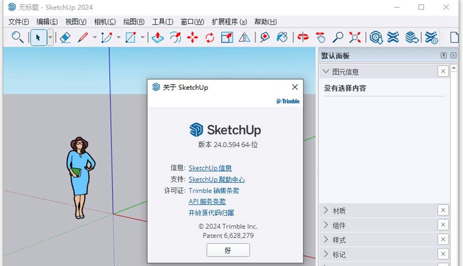The width and height of the screenshot is (463, 266).
Task: Expand the Arc tool dropdown arrow
Action: pyautogui.click(x=119, y=37)
